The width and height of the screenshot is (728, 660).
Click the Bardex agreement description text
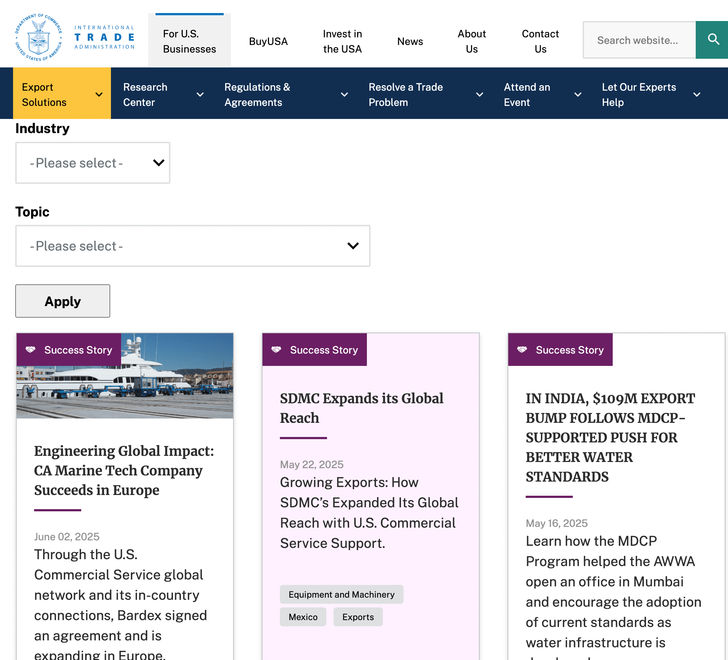pos(121,604)
